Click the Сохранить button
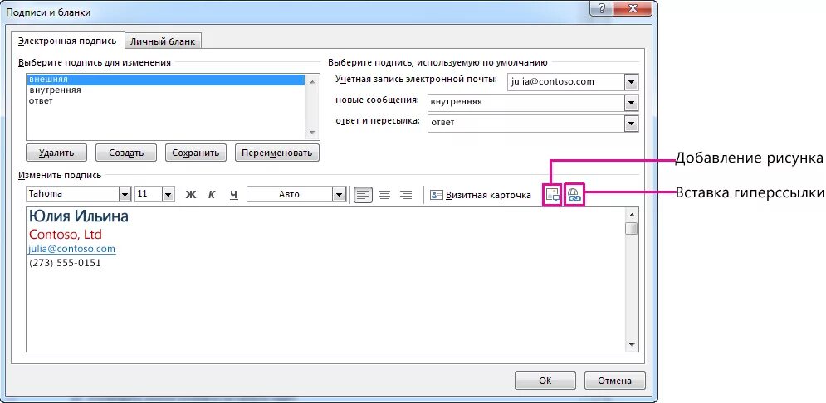Image resolution: width=826 pixels, height=403 pixels. click(x=196, y=153)
